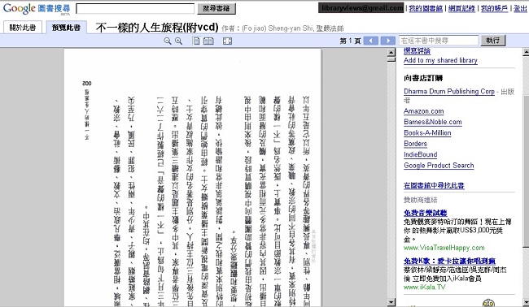Image resolution: width=529 pixels, height=307 pixels.
Task: Open the Barnes&Noble.com link
Action: 433,122
